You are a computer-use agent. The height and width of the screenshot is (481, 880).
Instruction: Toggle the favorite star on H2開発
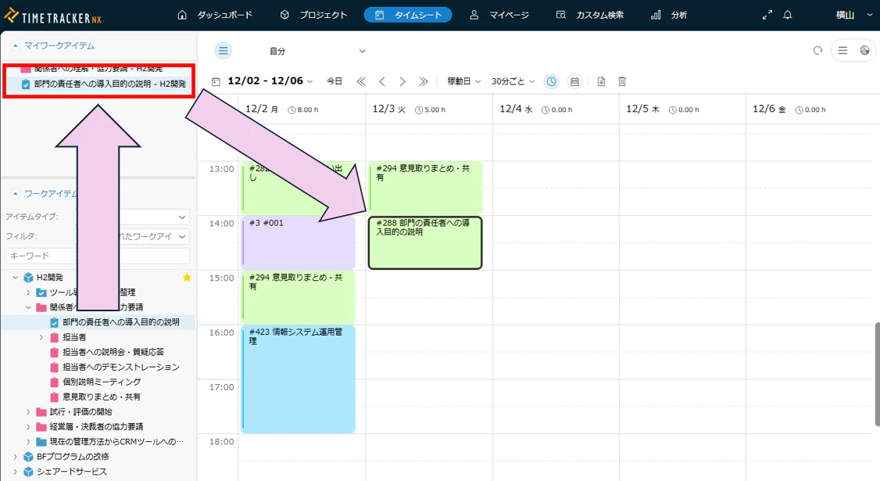(x=187, y=278)
